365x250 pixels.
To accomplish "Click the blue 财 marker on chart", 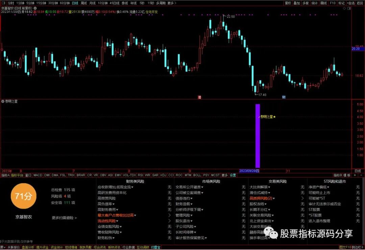I will 284,97.
